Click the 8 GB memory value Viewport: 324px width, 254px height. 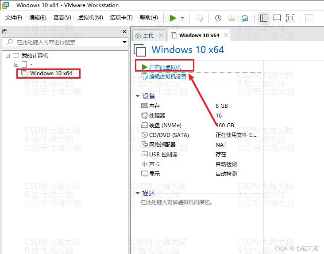pyautogui.click(x=221, y=106)
